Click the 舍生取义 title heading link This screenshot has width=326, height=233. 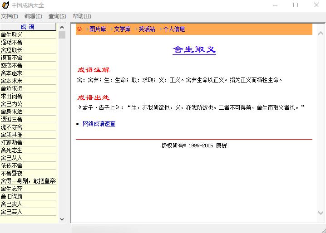(x=194, y=49)
